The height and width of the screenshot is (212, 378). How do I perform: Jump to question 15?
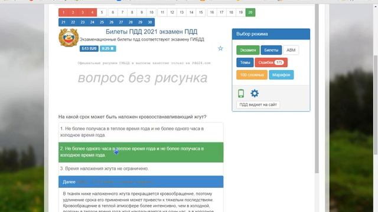[201, 12]
